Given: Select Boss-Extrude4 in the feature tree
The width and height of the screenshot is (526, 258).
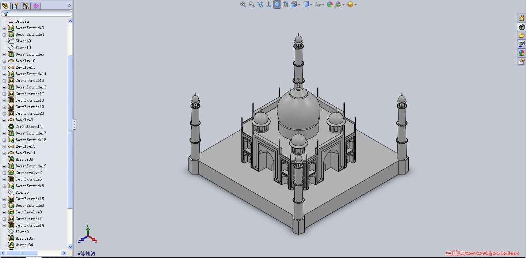Looking at the screenshot, I should tap(30, 34).
